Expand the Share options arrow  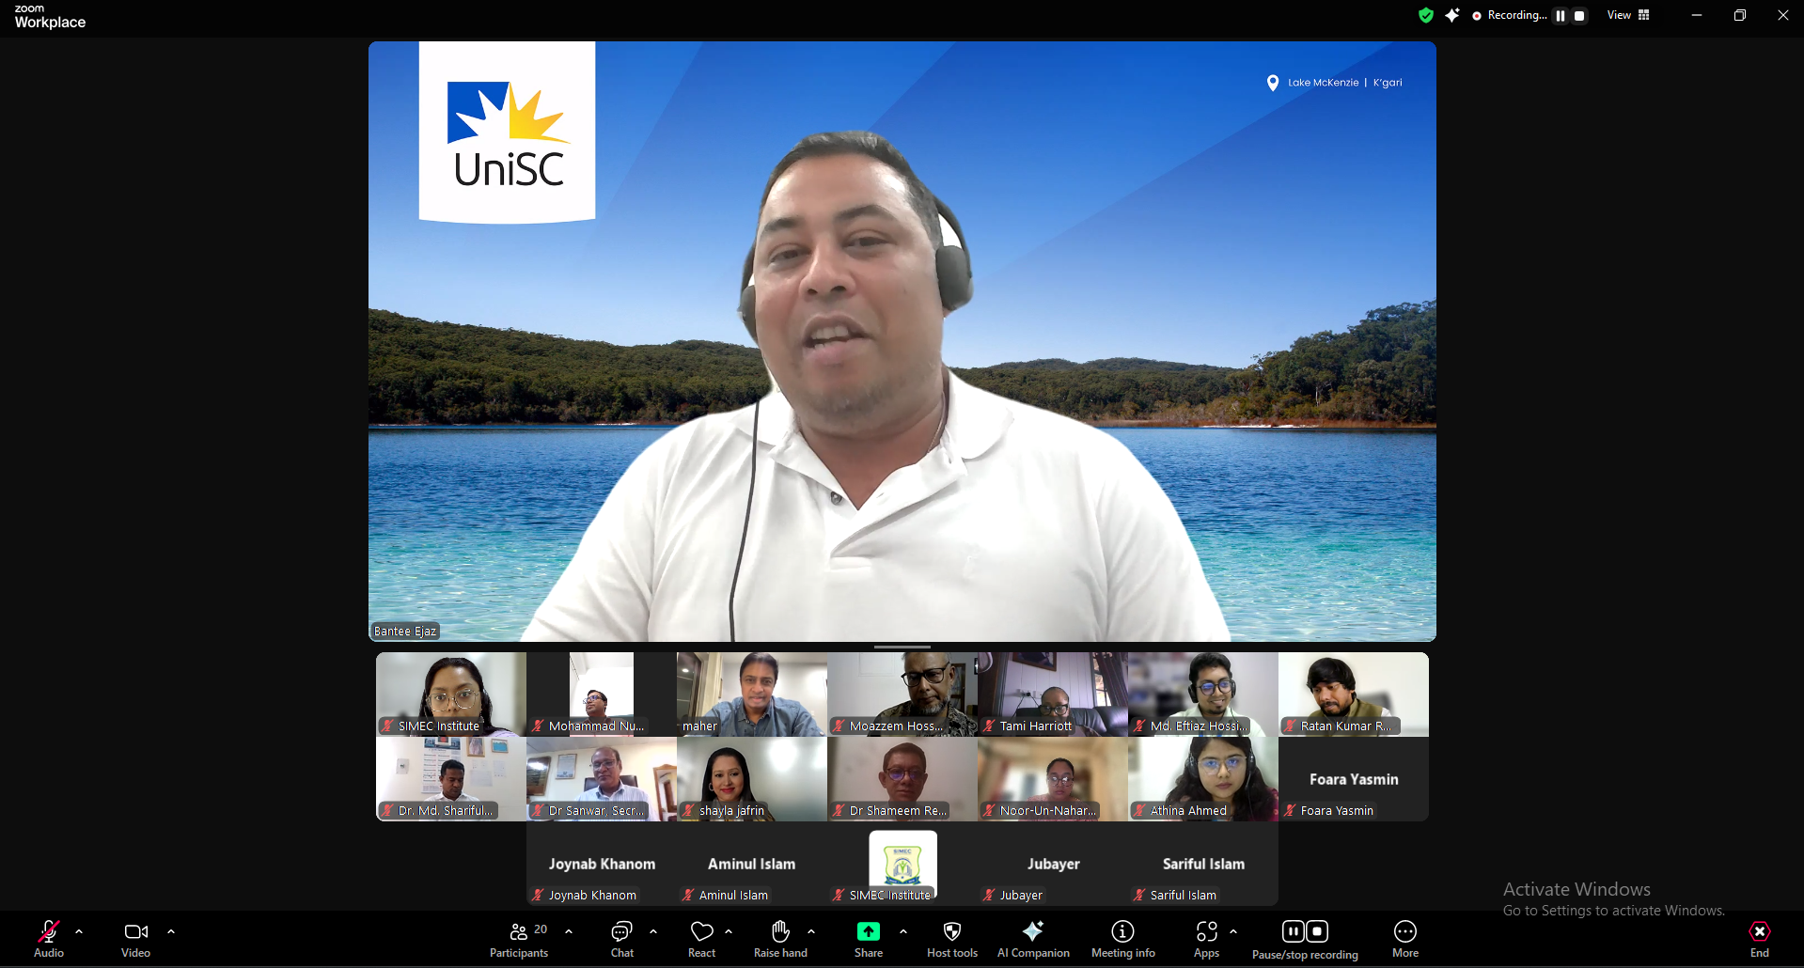903,931
